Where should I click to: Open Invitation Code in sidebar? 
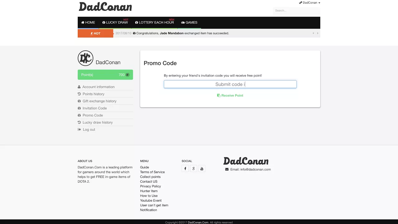[95, 108]
